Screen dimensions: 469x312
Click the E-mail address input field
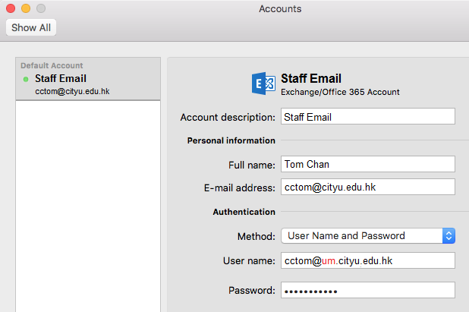(x=367, y=187)
